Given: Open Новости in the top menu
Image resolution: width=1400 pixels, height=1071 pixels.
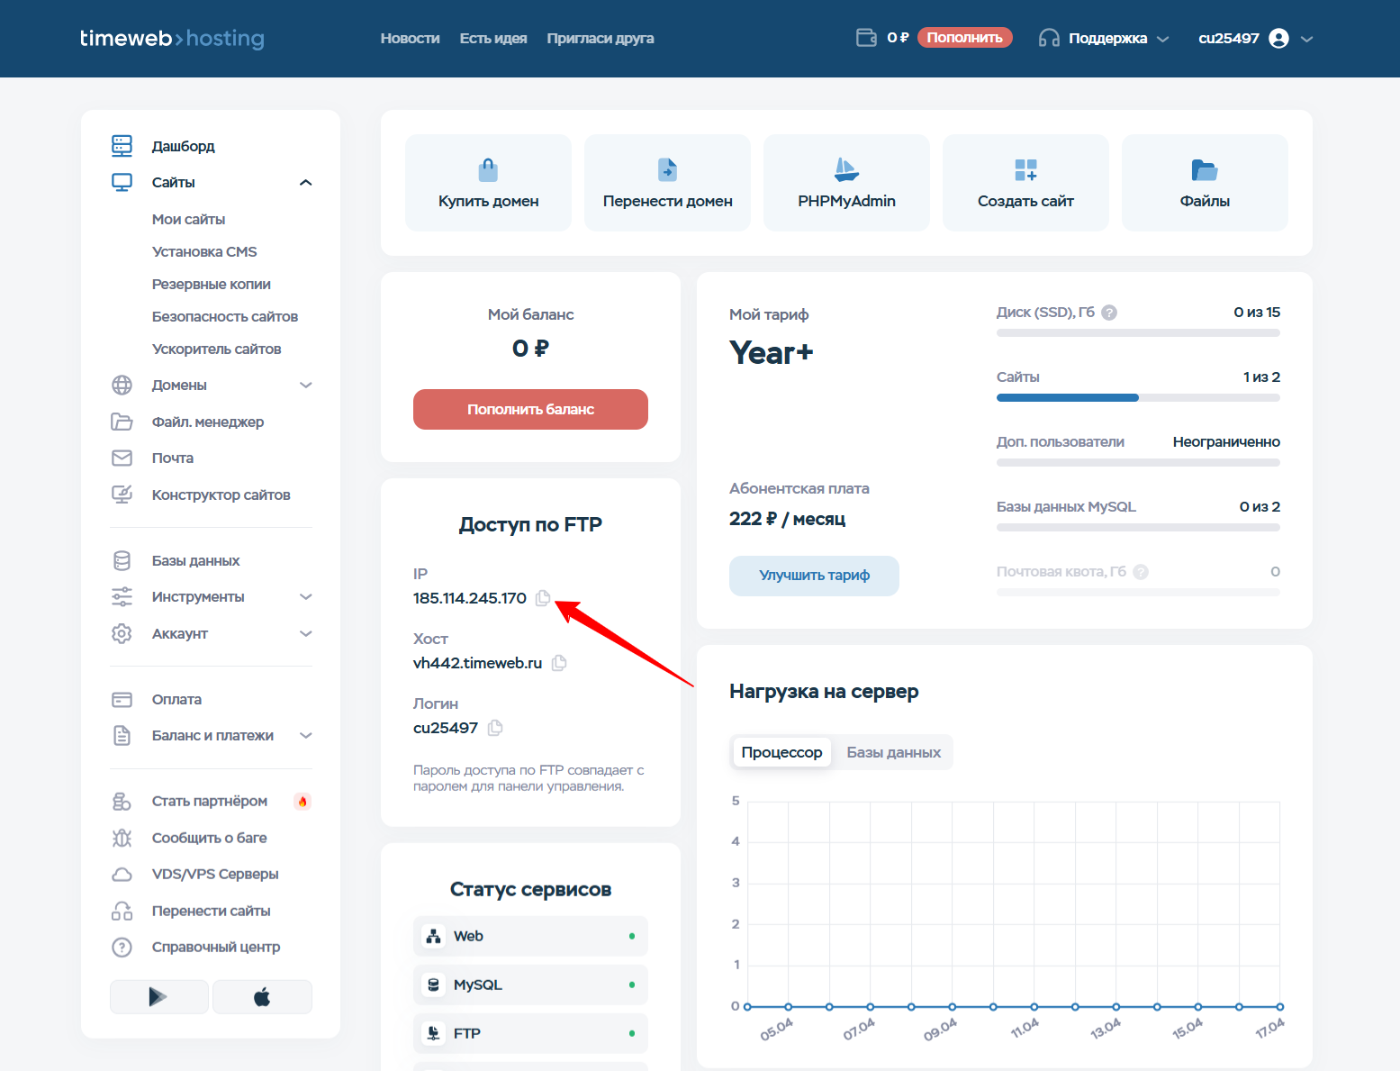Looking at the screenshot, I should click(x=410, y=38).
